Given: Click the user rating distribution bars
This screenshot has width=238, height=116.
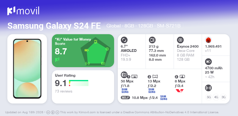Looking at the screenshot, I should click(x=79, y=83).
